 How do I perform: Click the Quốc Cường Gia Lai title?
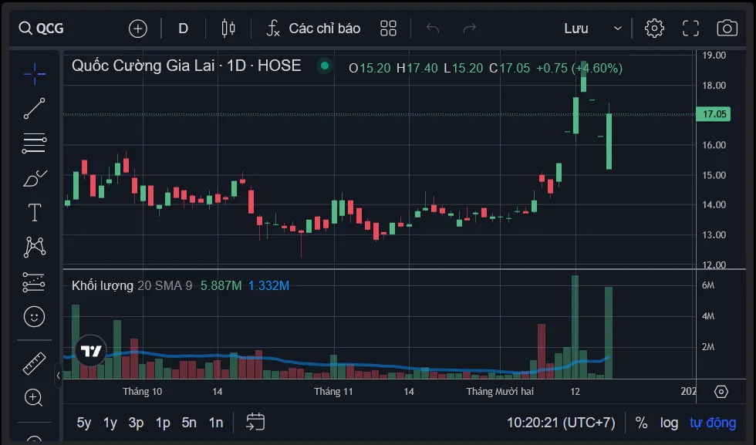(x=143, y=66)
